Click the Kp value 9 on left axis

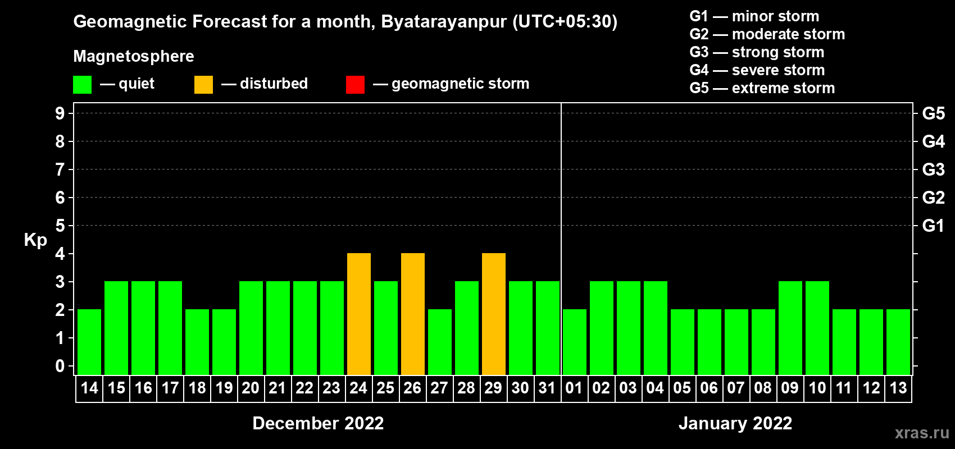(x=60, y=113)
